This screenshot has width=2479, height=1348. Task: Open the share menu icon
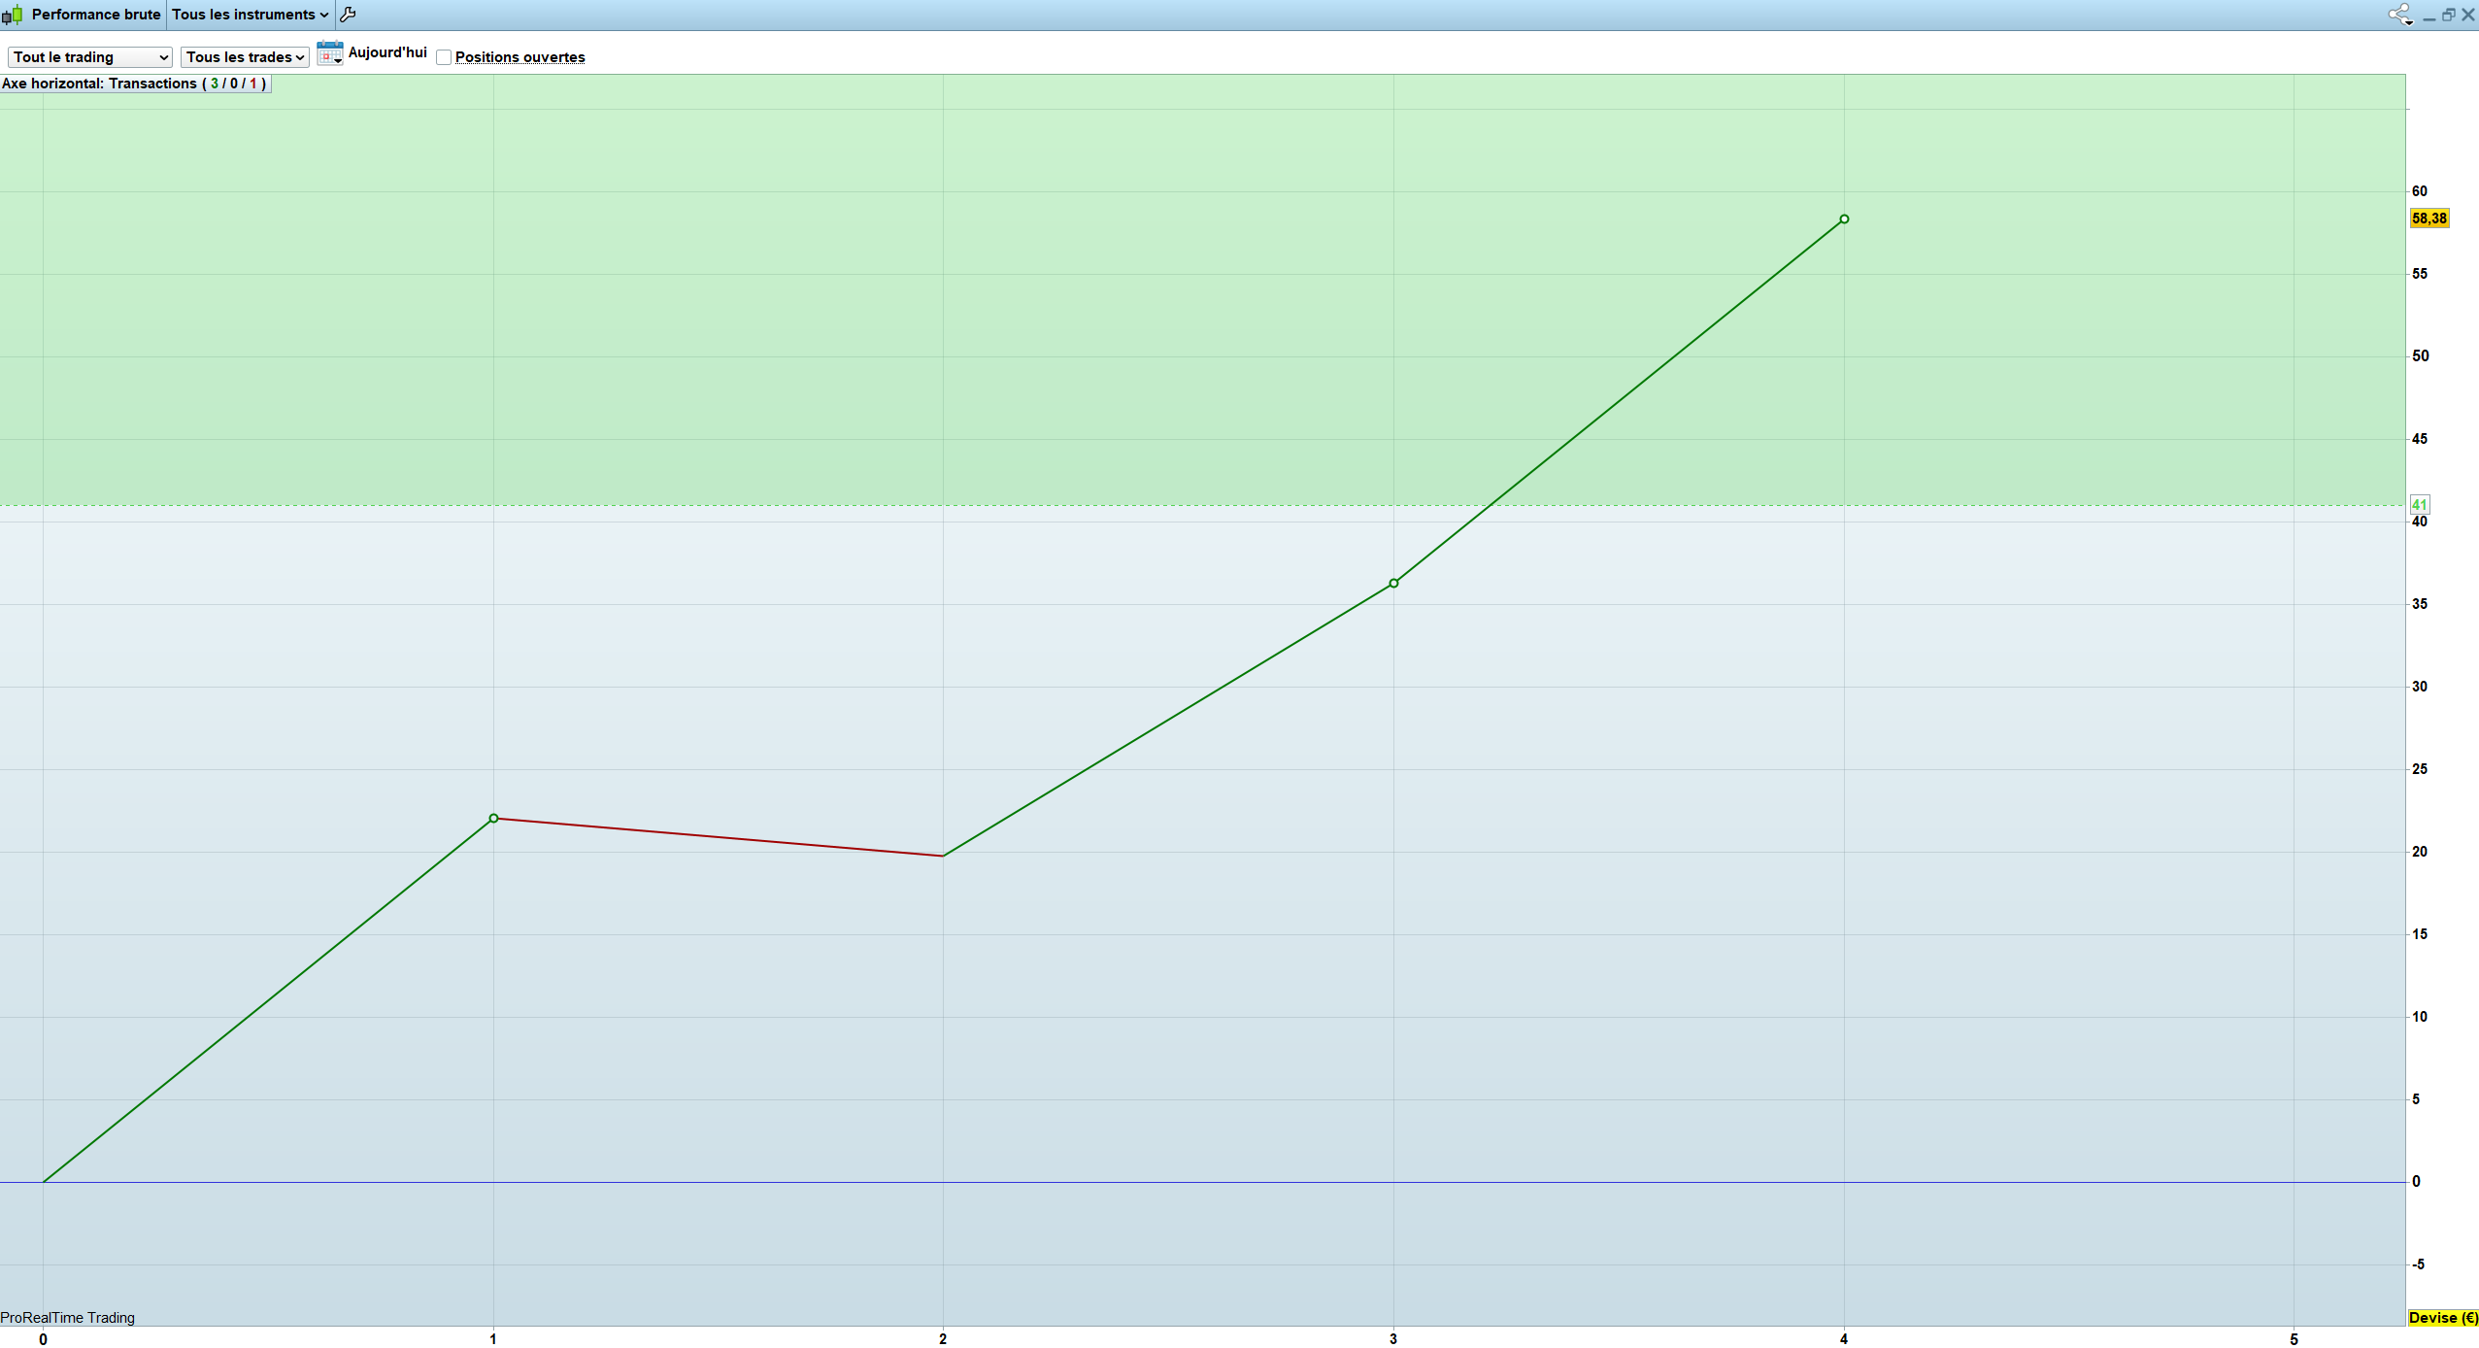[2399, 15]
